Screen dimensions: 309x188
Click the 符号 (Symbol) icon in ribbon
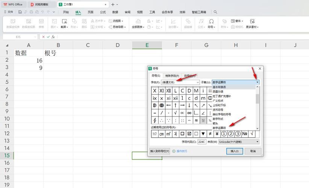[x=211, y=23]
